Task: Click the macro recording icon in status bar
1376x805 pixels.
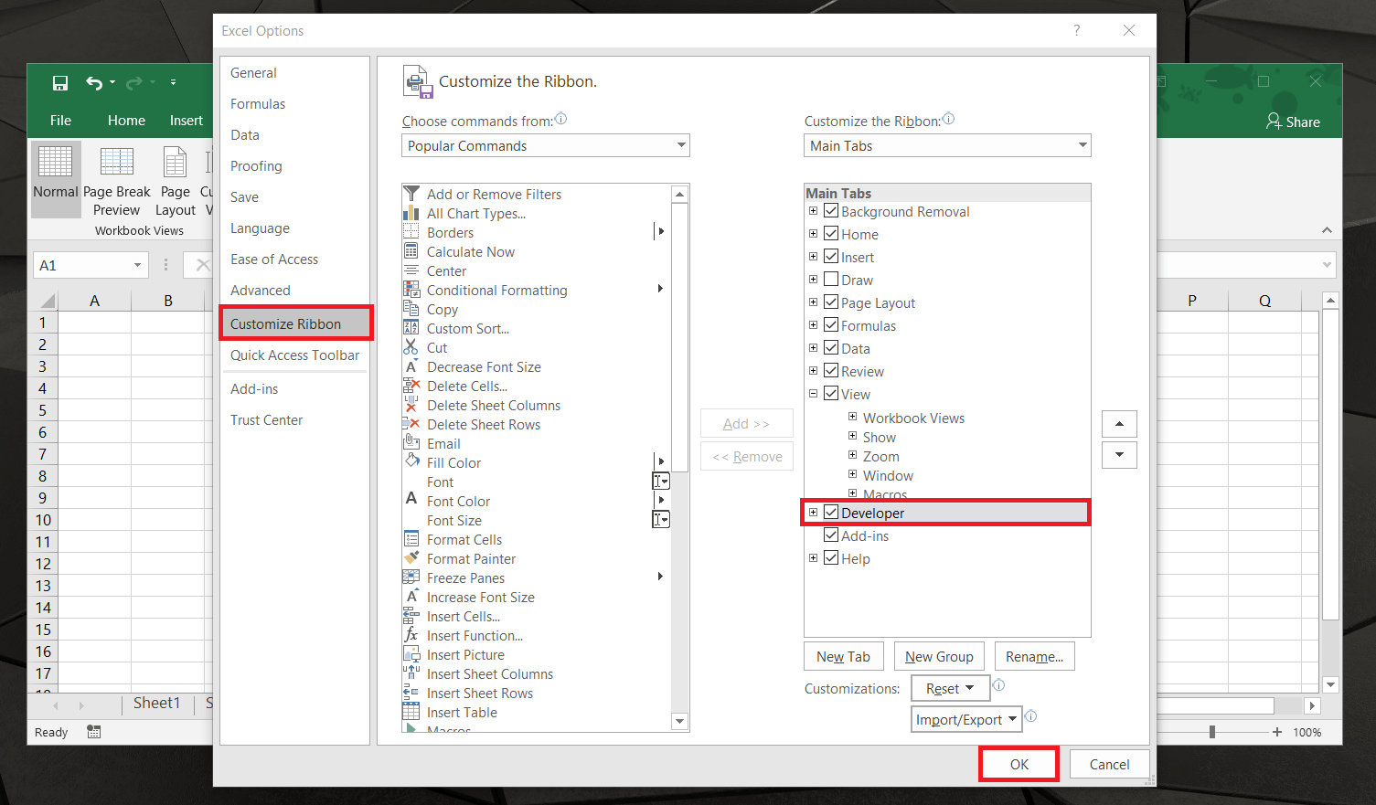Action: click(93, 732)
